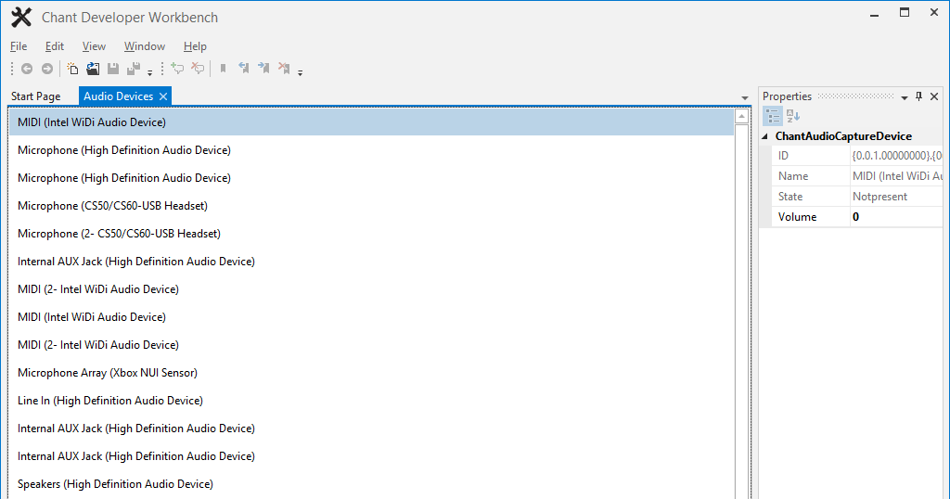This screenshot has height=499, width=950.
Task: Go to the next bookmark icon
Action: (263, 69)
